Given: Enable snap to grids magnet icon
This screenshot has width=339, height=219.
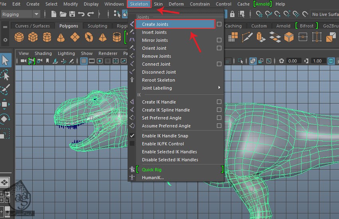Looking at the screenshot, I should [x=260, y=14].
